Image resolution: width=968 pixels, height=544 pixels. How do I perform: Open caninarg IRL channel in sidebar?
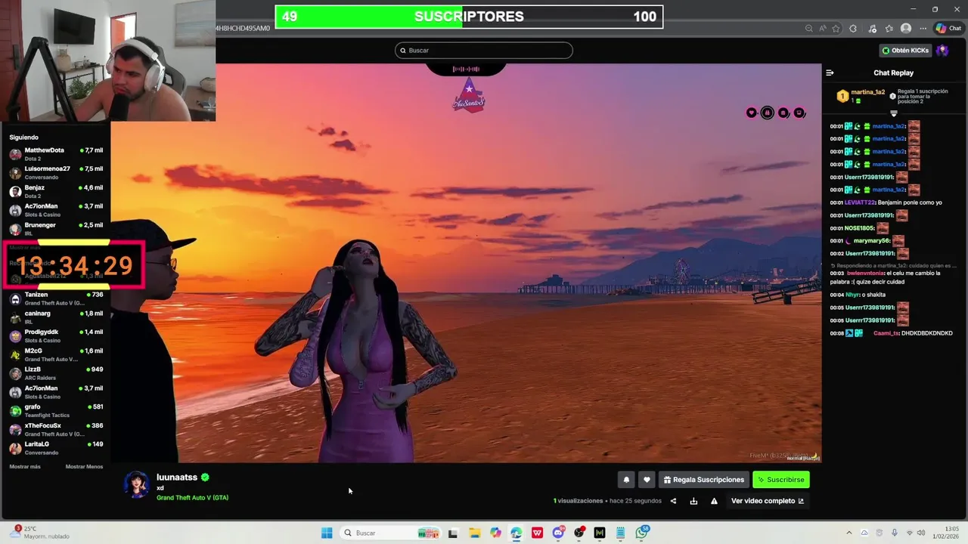56,317
